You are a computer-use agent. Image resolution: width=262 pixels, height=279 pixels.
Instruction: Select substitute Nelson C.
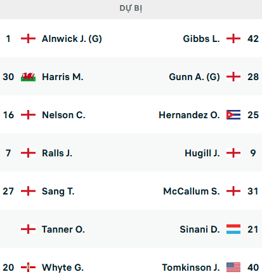[x=63, y=115]
